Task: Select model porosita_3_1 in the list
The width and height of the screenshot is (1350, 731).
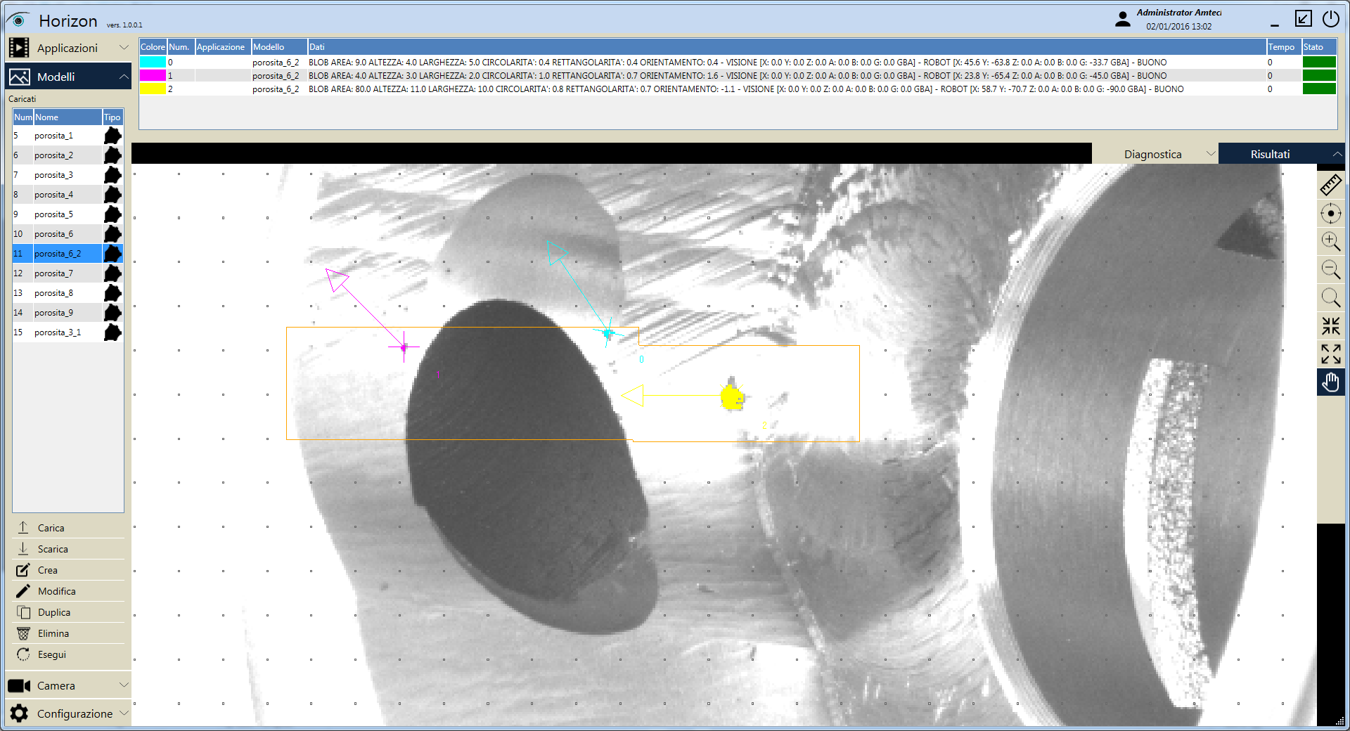Action: point(67,332)
